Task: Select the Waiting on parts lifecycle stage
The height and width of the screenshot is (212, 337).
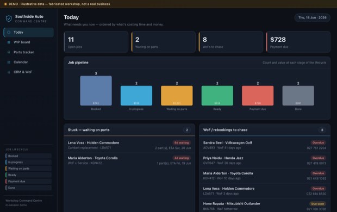Action: coord(29,169)
